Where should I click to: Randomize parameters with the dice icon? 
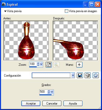point(88,75)
